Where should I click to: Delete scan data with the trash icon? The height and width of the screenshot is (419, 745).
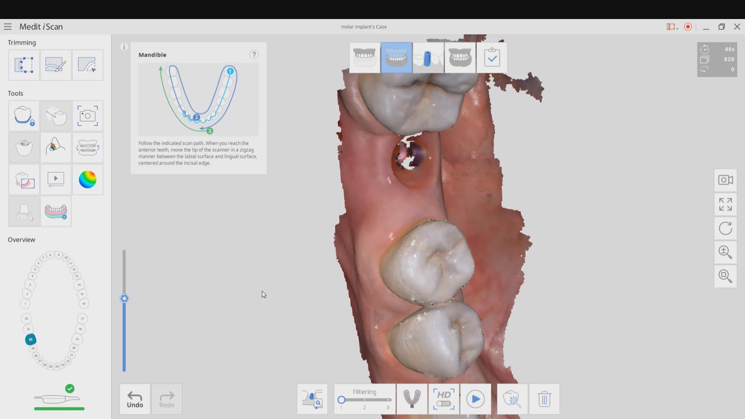(544, 399)
